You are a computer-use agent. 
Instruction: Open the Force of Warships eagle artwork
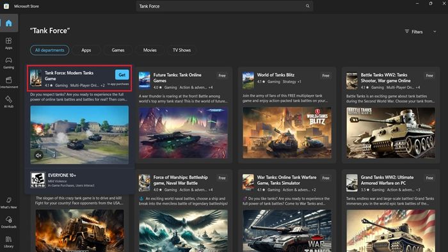tap(184, 231)
